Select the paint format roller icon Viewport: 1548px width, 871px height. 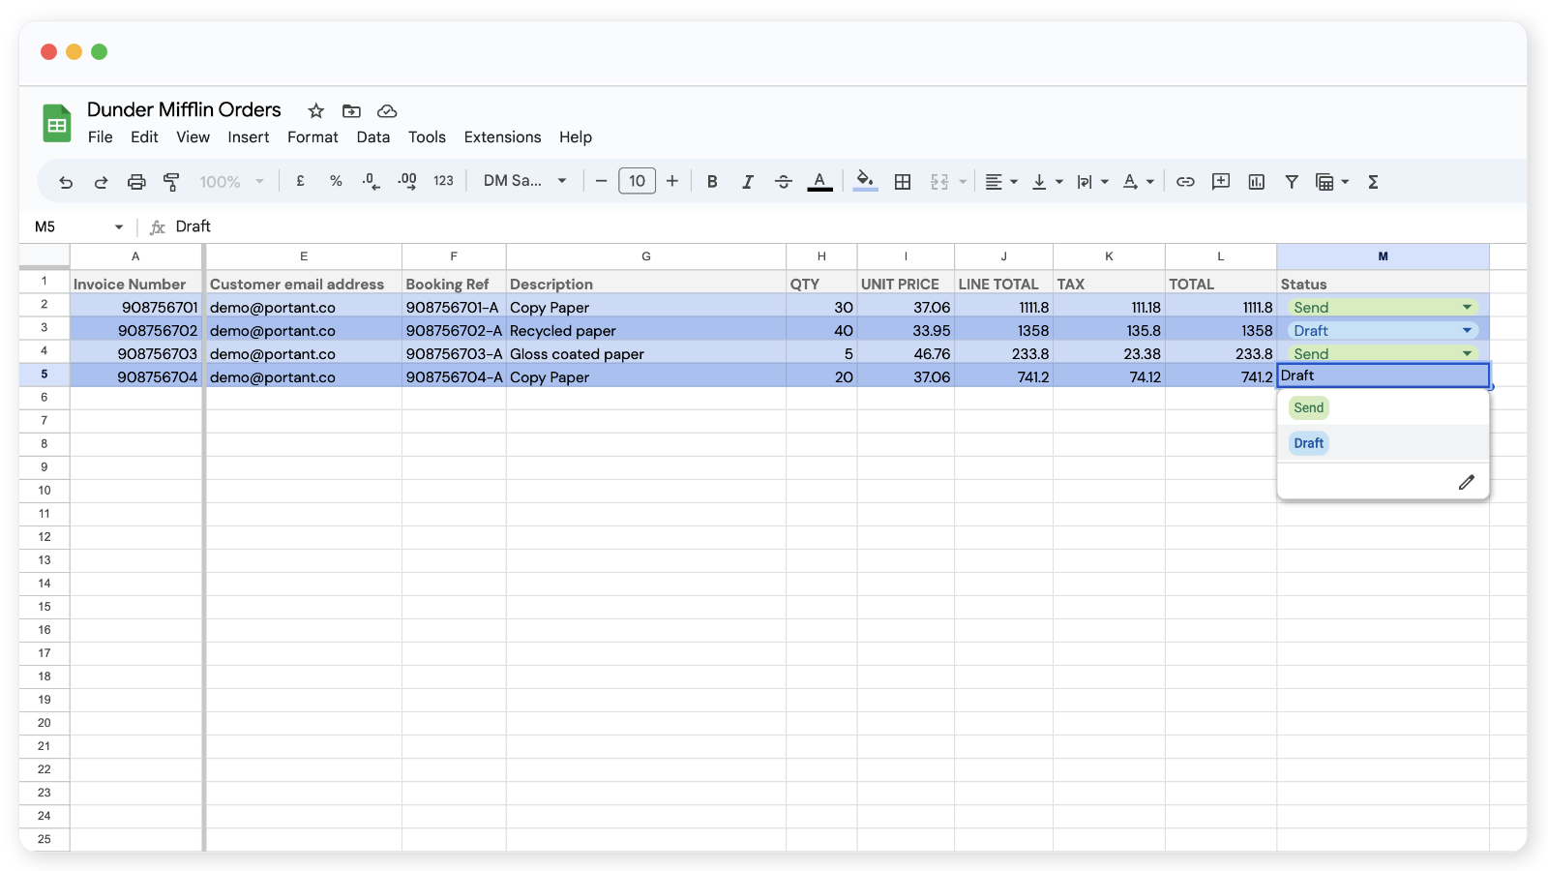(171, 182)
